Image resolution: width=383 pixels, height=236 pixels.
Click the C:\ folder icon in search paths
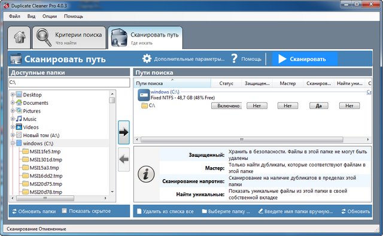[145, 105]
